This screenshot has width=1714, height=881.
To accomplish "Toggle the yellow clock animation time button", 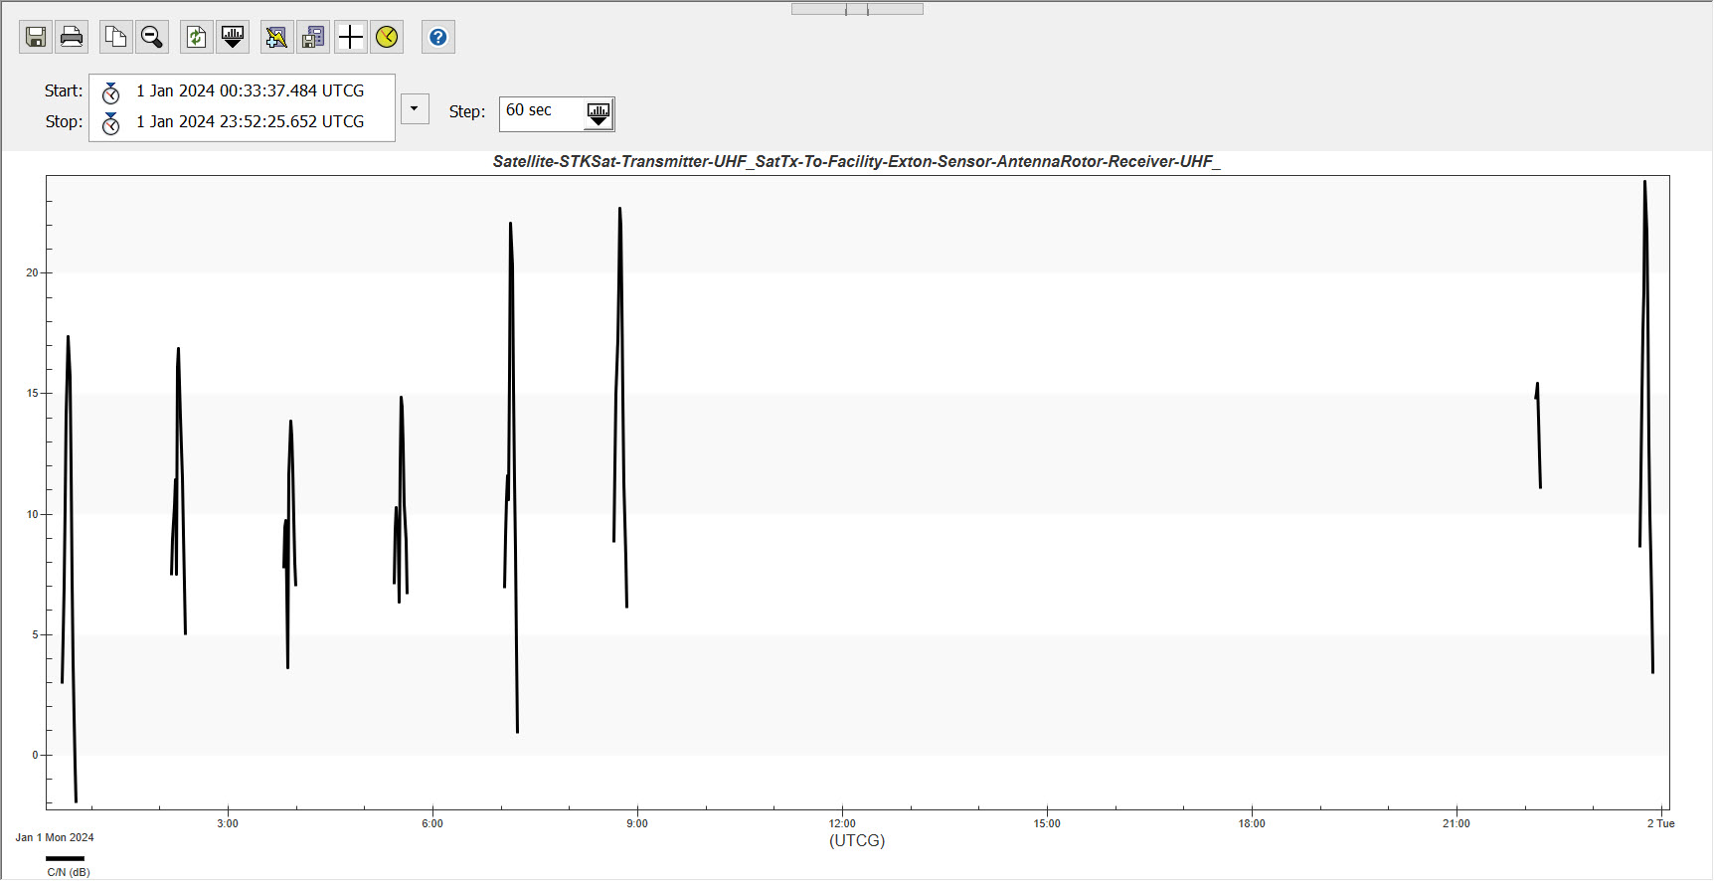I will tap(387, 38).
